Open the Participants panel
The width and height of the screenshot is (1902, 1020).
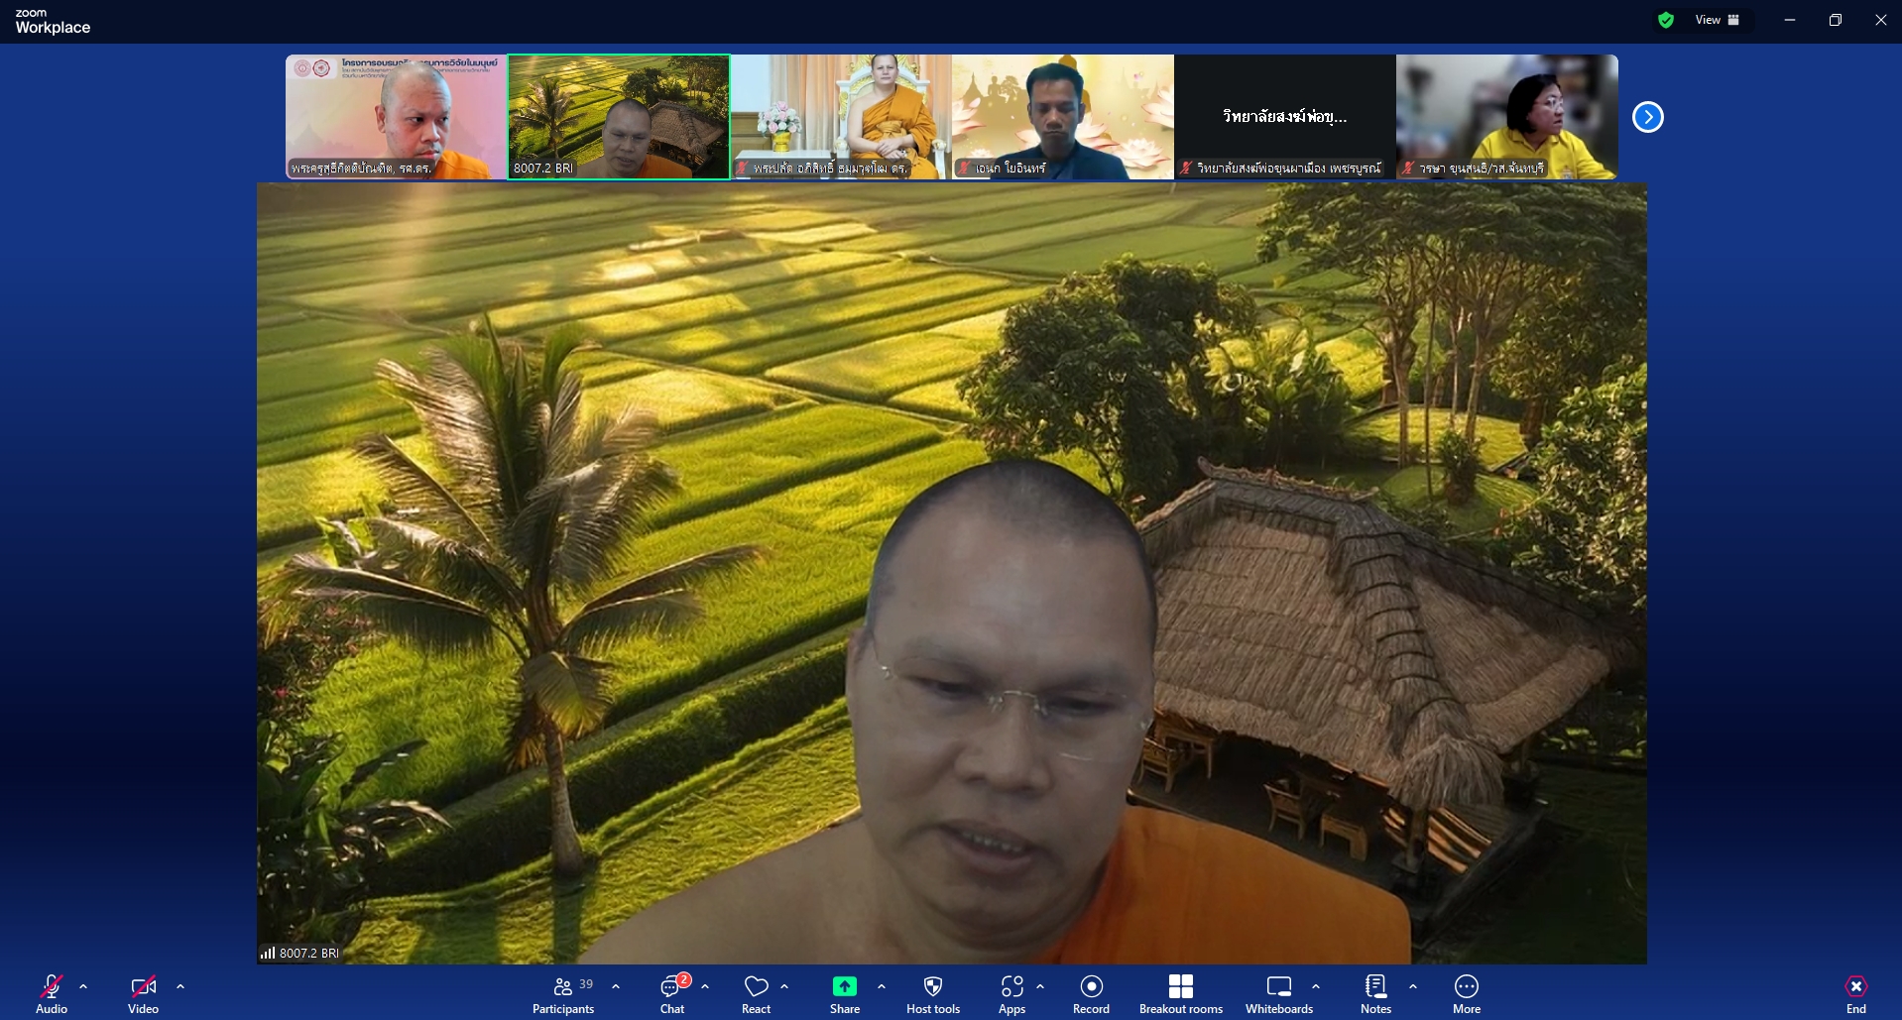click(x=563, y=994)
